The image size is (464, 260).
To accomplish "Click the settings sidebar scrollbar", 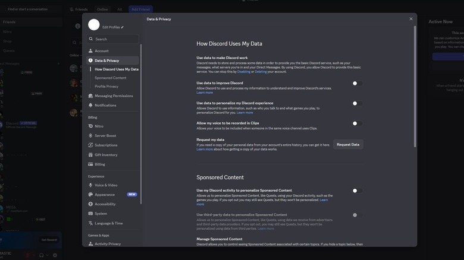I will [x=141, y=124].
